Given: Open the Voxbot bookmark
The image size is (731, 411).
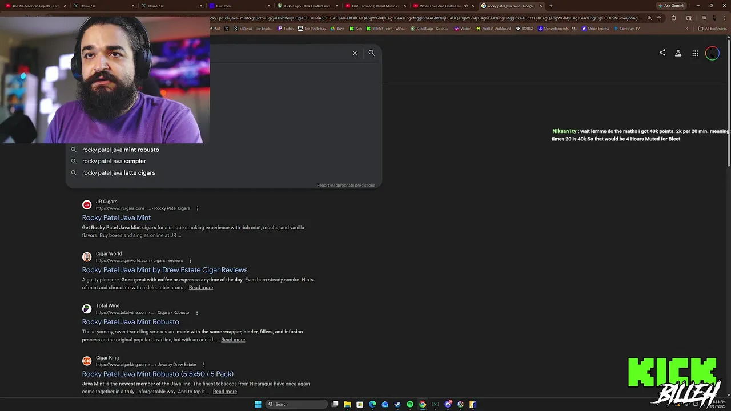Looking at the screenshot, I should (463, 29).
